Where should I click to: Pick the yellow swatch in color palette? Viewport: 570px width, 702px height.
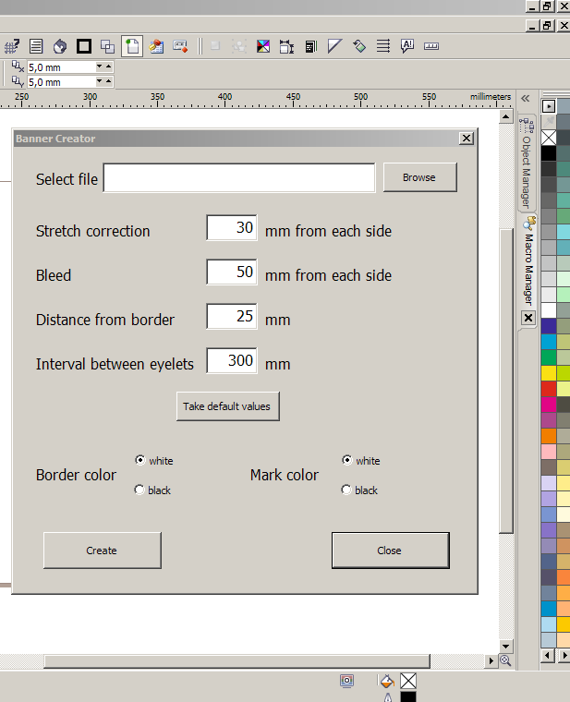point(549,373)
